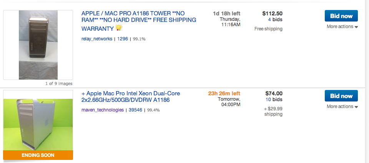This screenshot has height=163, width=369.
Task: Show the 10 bids history
Action: [x=274, y=100]
